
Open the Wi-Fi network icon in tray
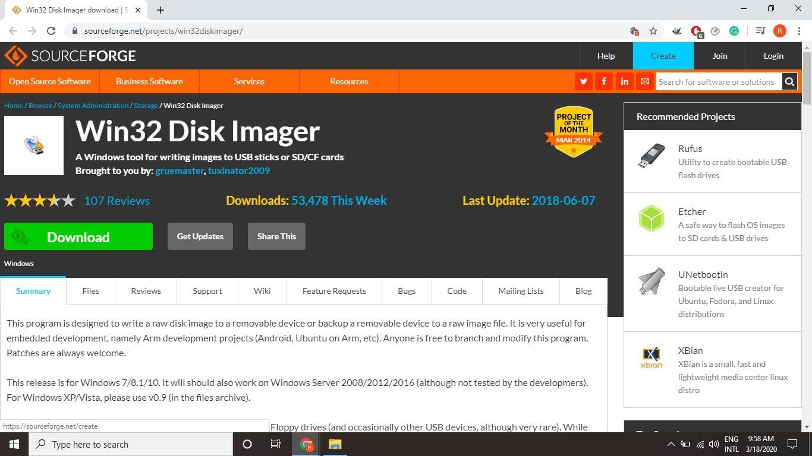tap(700, 444)
